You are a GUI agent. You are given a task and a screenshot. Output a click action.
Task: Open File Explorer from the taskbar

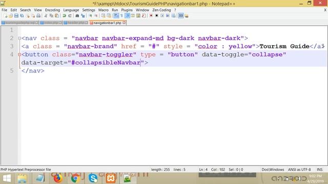pos(22,178)
